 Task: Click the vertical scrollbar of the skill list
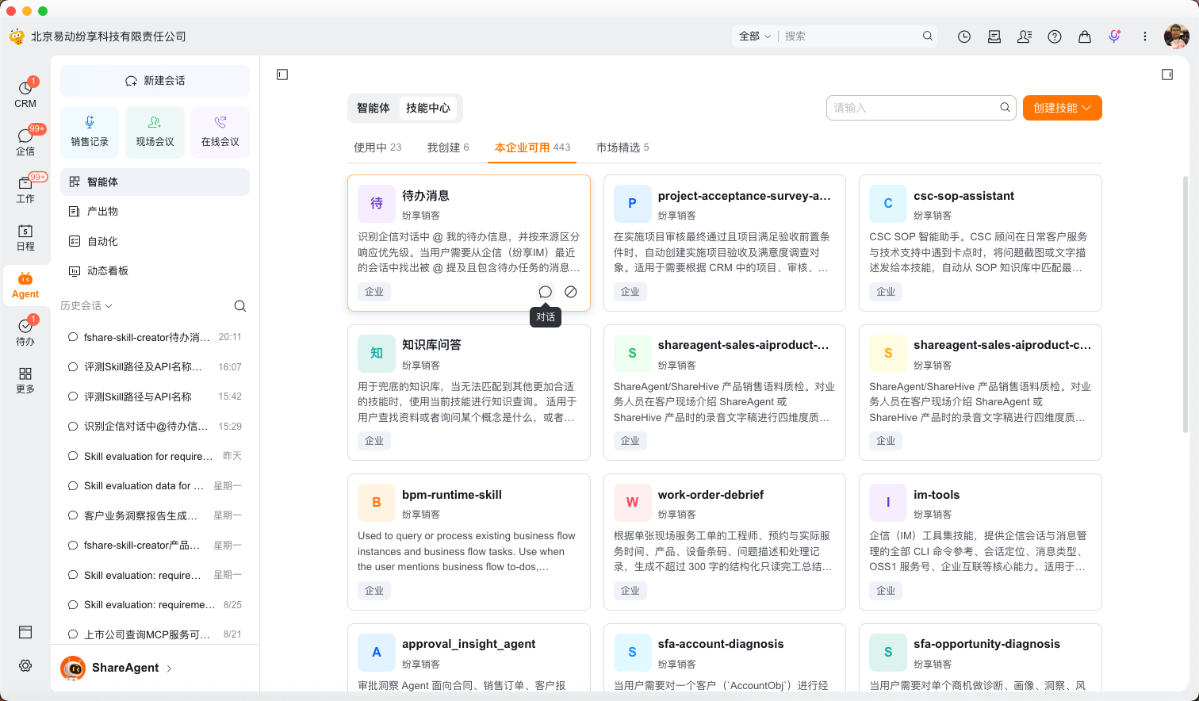tap(1186, 304)
